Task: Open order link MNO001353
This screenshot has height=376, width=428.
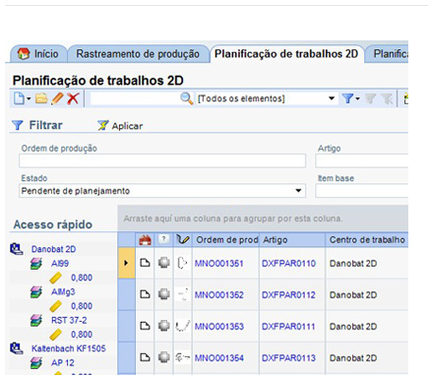Action: coord(219,327)
